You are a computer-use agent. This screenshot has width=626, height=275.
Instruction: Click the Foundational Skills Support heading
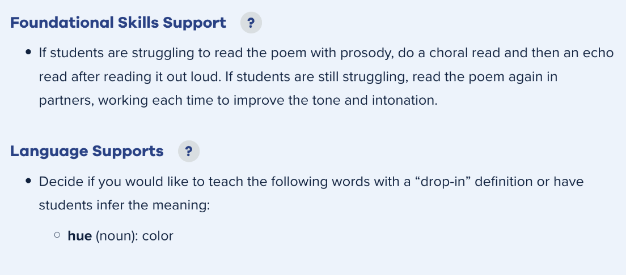coord(118,23)
